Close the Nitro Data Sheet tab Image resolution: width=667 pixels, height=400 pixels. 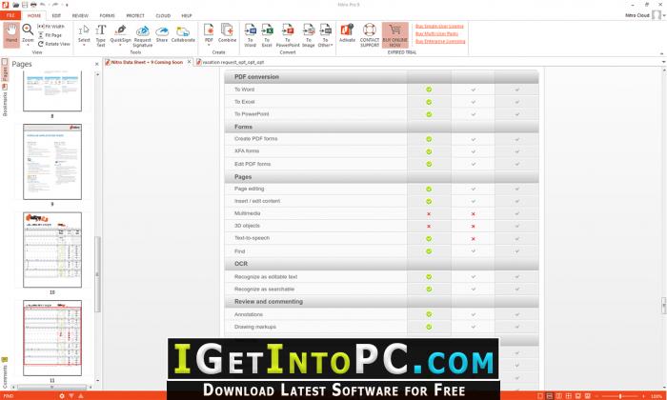(x=190, y=62)
